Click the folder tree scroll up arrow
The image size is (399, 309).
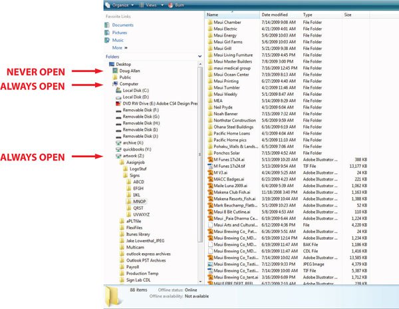(200, 64)
